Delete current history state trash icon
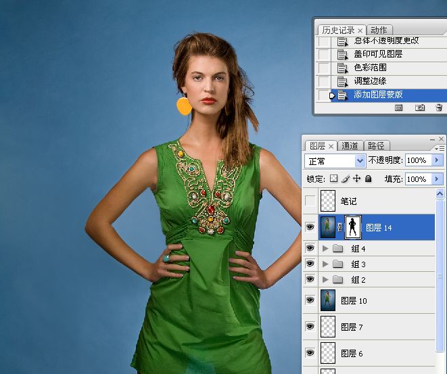Image resolution: width=447 pixels, height=374 pixels. (439, 108)
